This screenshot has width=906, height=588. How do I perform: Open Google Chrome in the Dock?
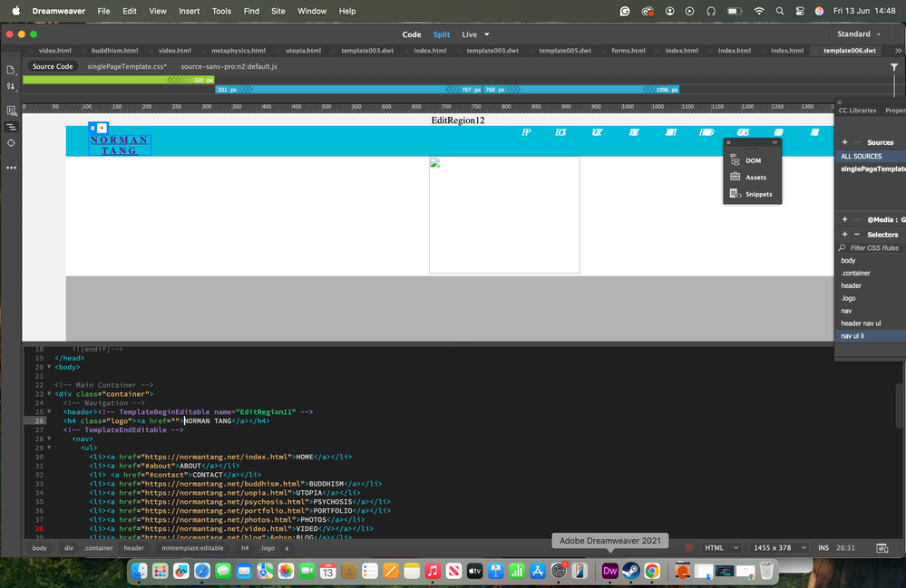pyautogui.click(x=652, y=571)
